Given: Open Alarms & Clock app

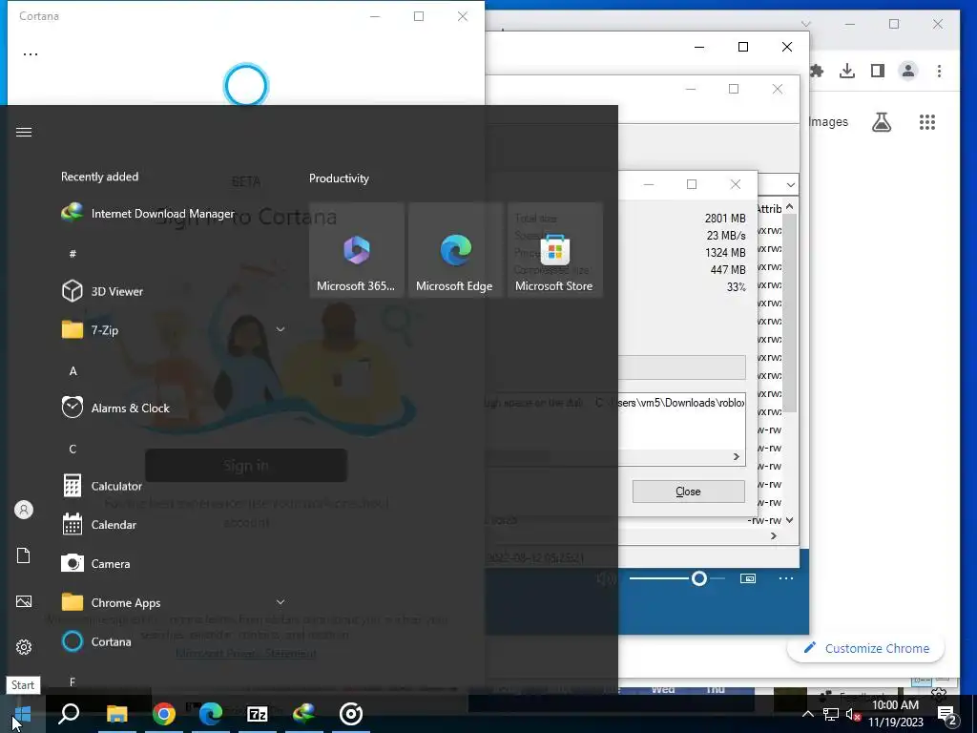Looking at the screenshot, I should click(115, 408).
